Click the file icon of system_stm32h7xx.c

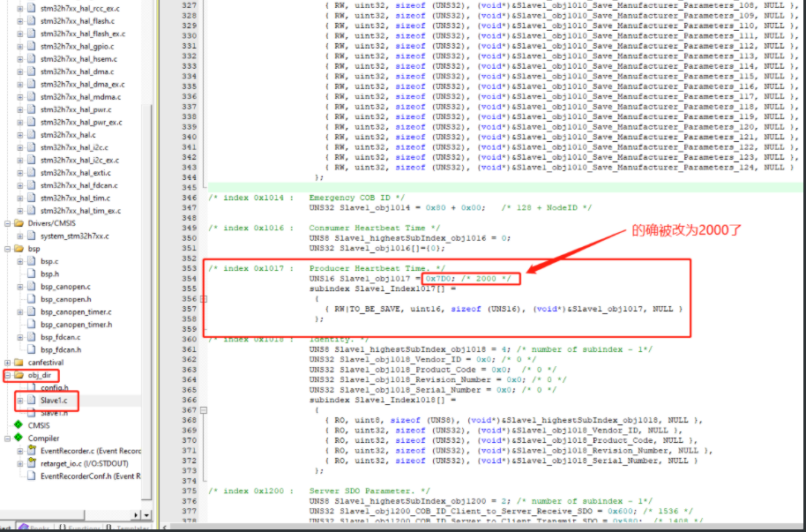[32, 236]
